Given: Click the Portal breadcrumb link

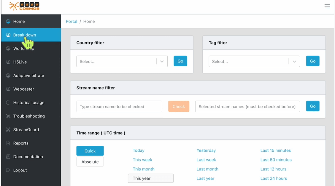Looking at the screenshot, I should click(72, 21).
